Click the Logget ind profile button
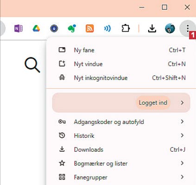Viewport: 196px width, 185px height. [x=121, y=103]
